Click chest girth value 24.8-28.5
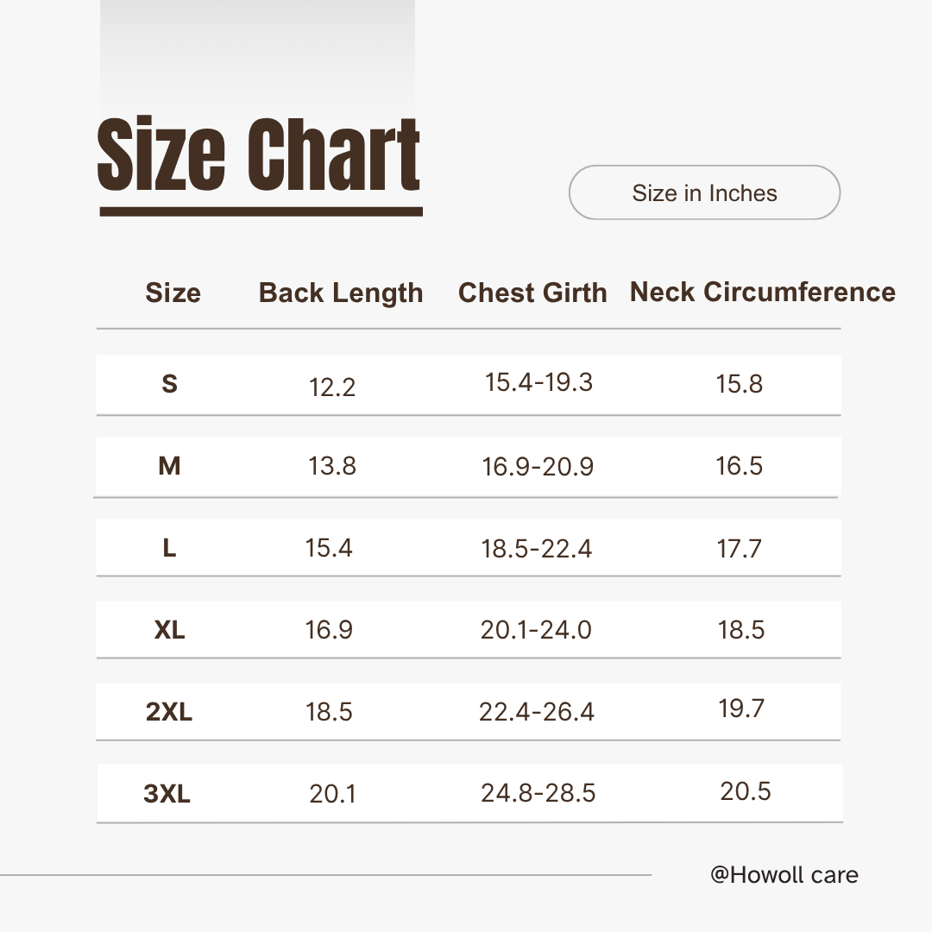 coord(538,793)
